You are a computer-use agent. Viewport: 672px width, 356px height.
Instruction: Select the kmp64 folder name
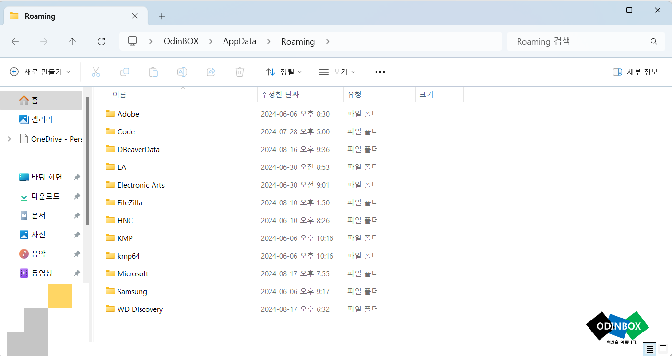tap(129, 256)
